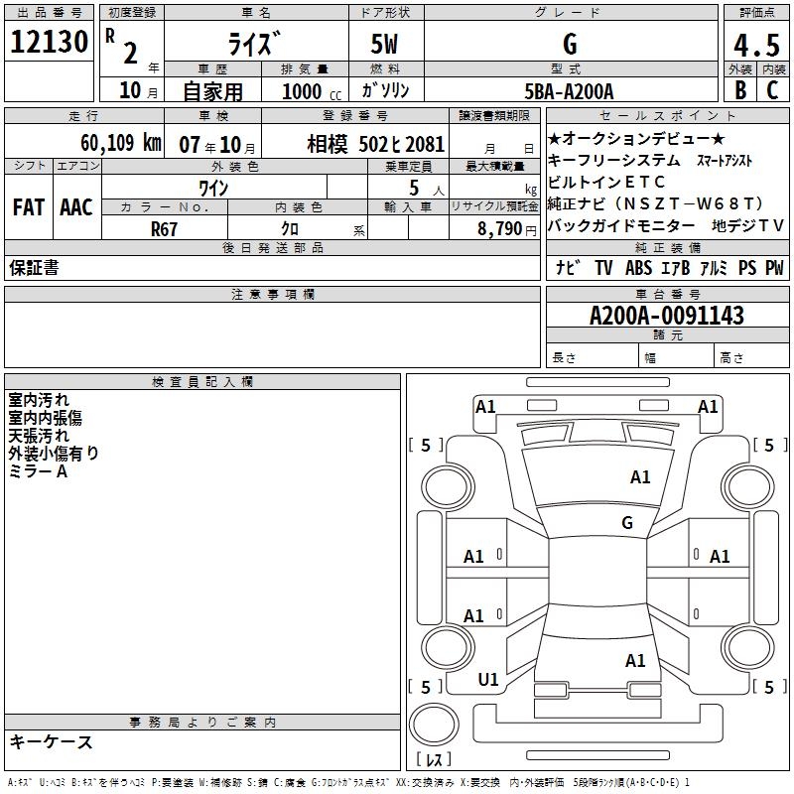Click the ★オークションデビュー★ sales point line
The width and height of the screenshot is (794, 794).
pos(636,138)
